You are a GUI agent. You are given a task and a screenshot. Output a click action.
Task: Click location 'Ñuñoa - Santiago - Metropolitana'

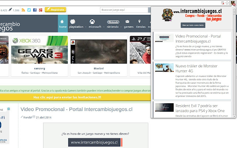click(x=40, y=73)
